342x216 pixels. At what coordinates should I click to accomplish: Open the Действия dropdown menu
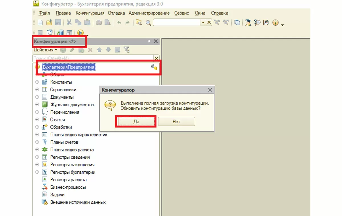46,50
